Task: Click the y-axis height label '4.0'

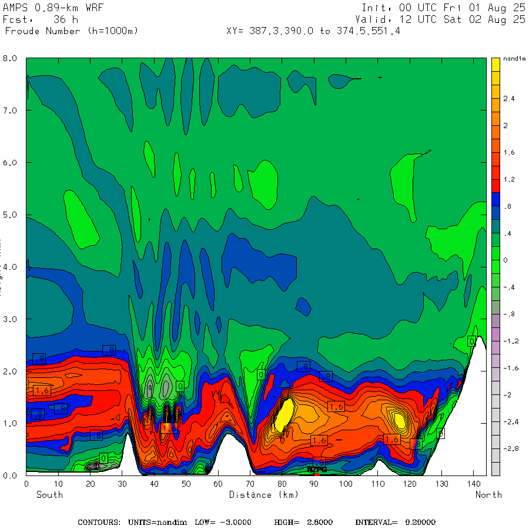Action: click(x=10, y=267)
